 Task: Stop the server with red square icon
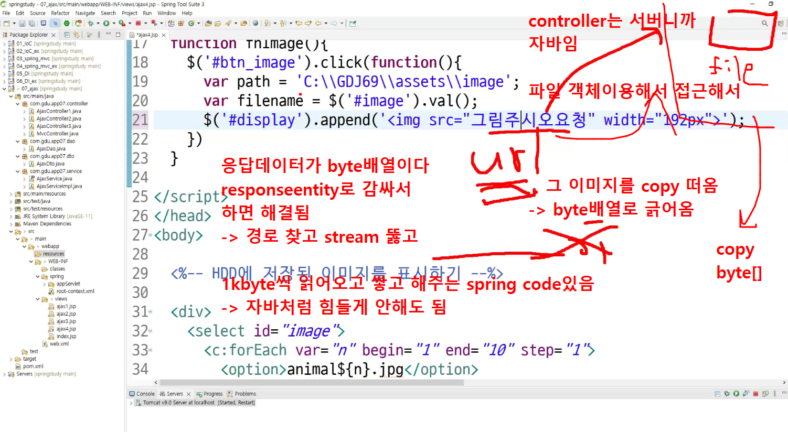(x=755, y=393)
